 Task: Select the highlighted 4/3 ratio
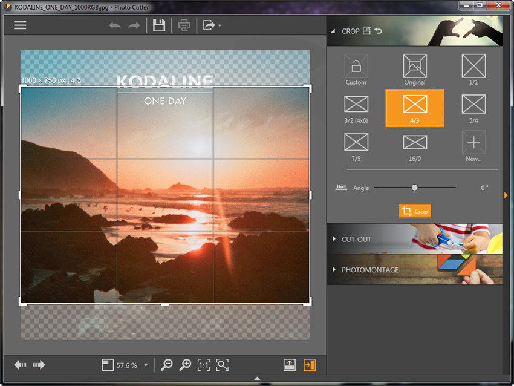pos(415,108)
